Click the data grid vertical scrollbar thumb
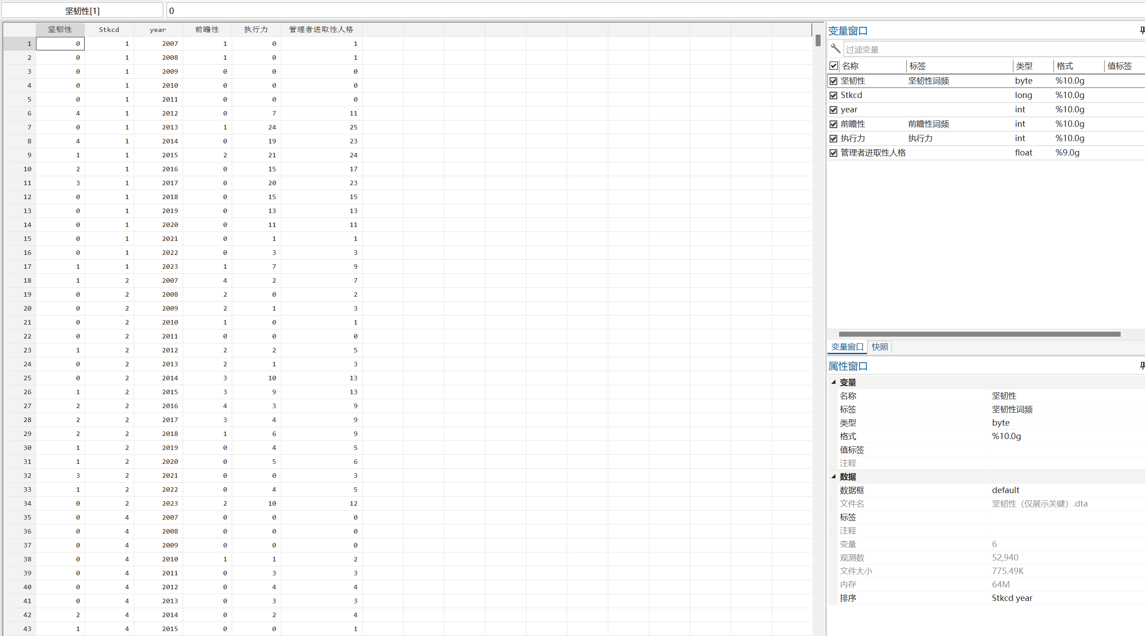1145x636 pixels. pyautogui.click(x=818, y=40)
